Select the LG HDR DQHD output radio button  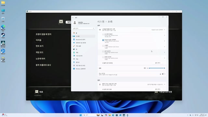tap(103, 34)
